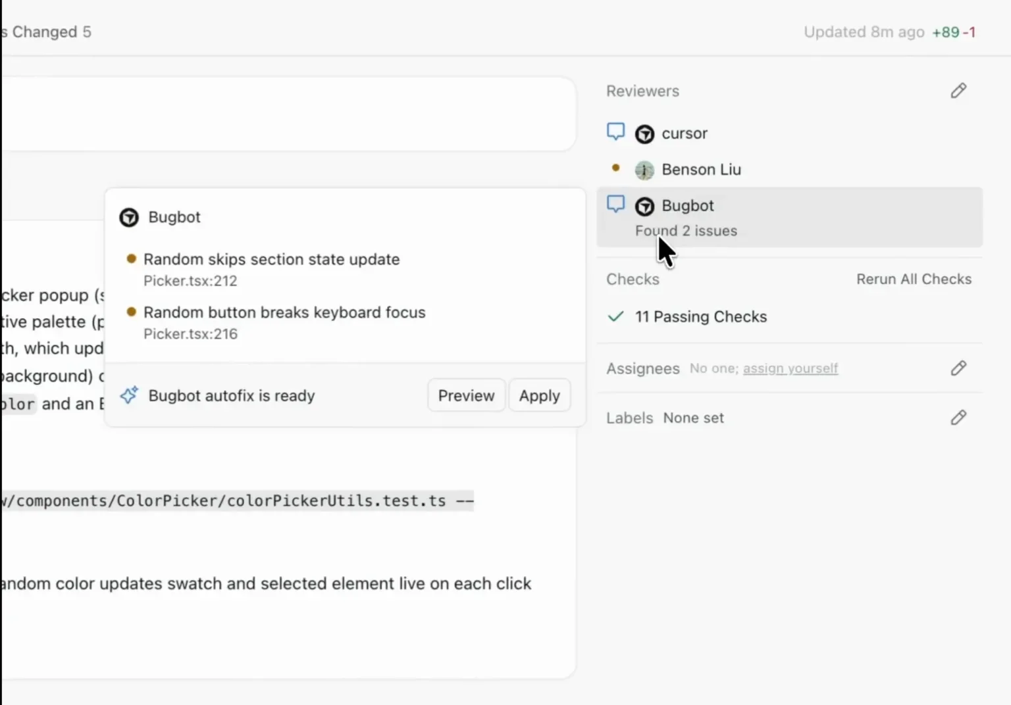Click the Benson Liu reviewer name
1011x705 pixels.
click(x=701, y=170)
